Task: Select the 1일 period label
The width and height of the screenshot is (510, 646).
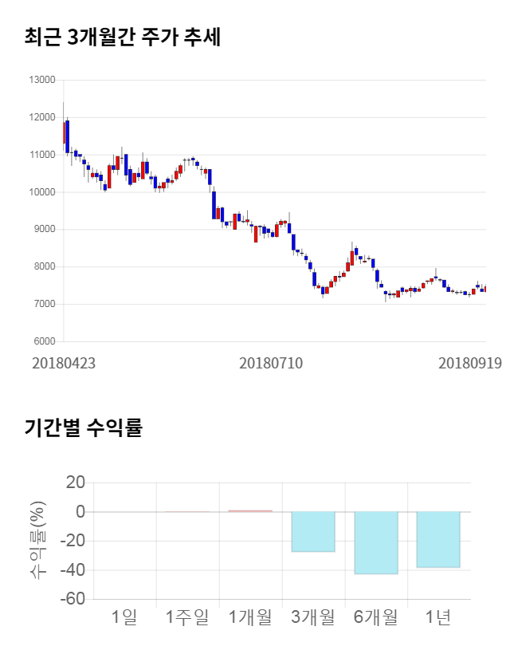Action: (125, 616)
